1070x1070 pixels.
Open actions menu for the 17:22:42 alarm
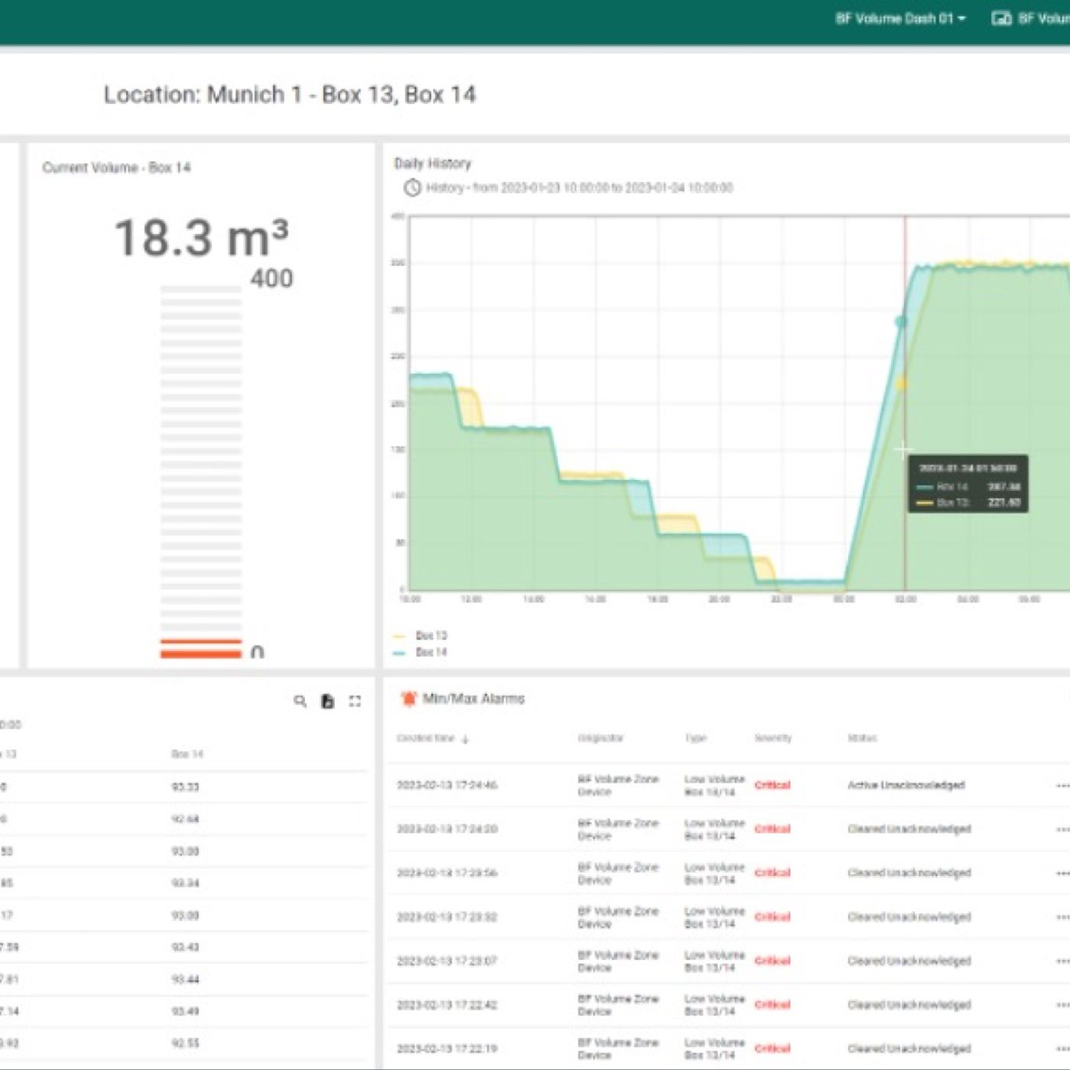click(x=1062, y=1005)
